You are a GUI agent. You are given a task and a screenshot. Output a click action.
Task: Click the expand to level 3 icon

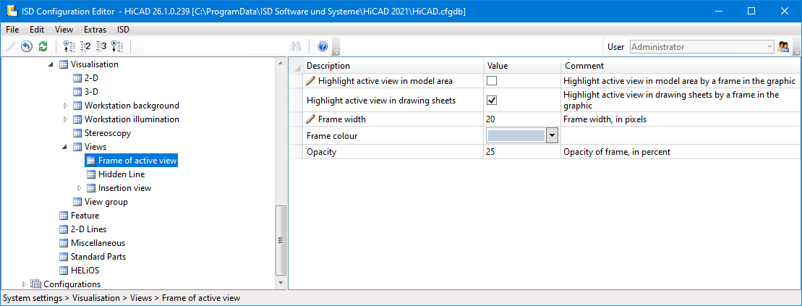[101, 46]
